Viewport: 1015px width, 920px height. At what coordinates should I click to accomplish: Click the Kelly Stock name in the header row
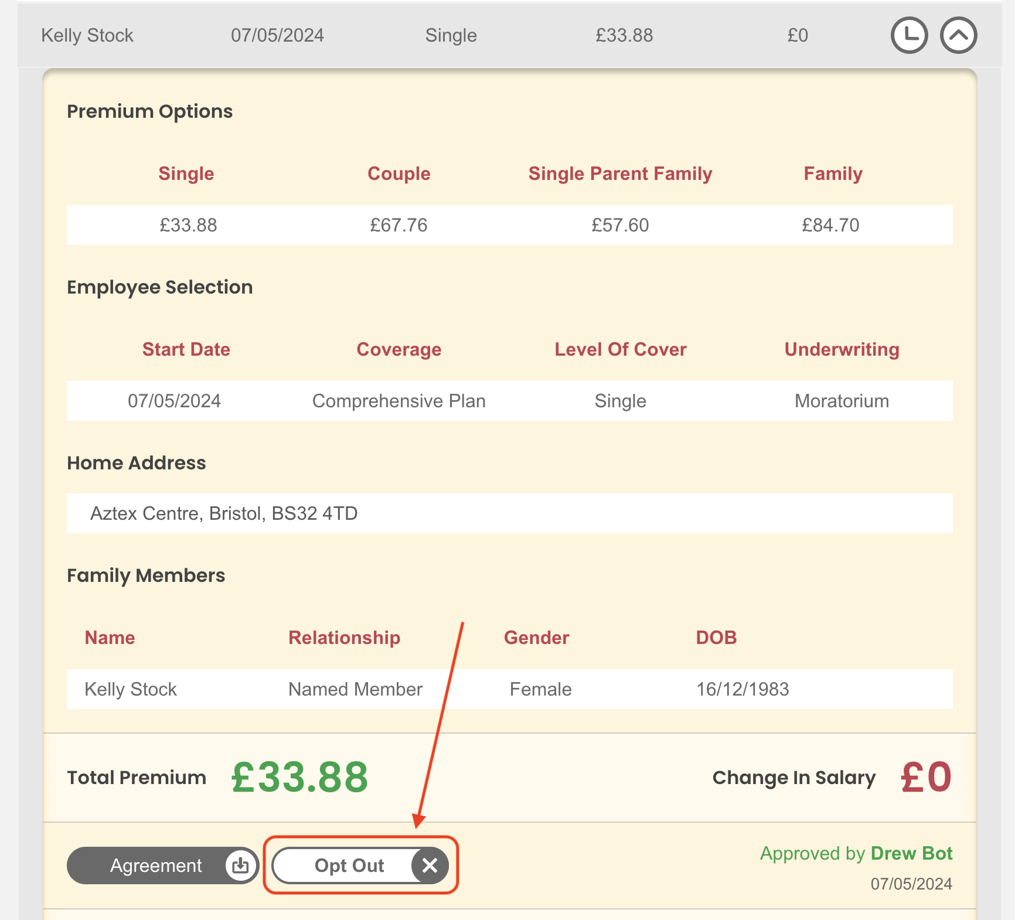(87, 35)
